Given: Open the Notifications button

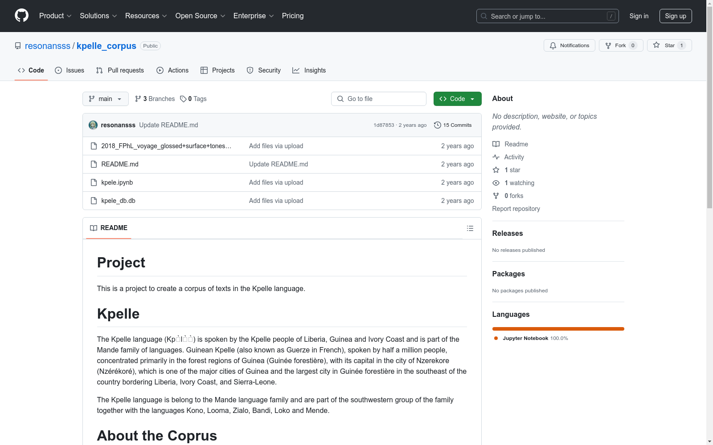Looking at the screenshot, I should (569, 45).
